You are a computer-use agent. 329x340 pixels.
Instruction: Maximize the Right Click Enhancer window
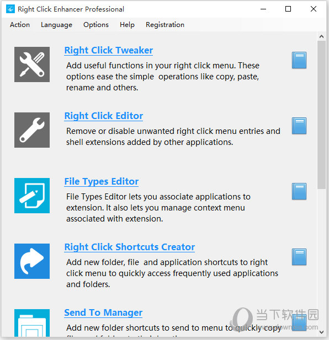[288, 9]
